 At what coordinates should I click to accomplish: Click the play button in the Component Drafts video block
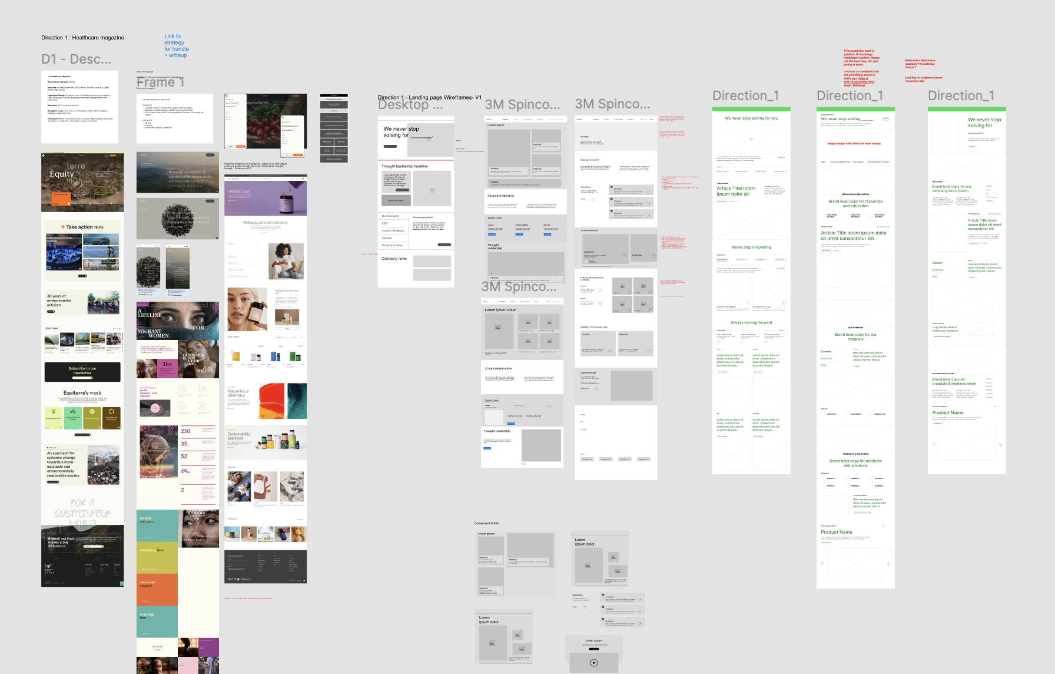click(593, 663)
